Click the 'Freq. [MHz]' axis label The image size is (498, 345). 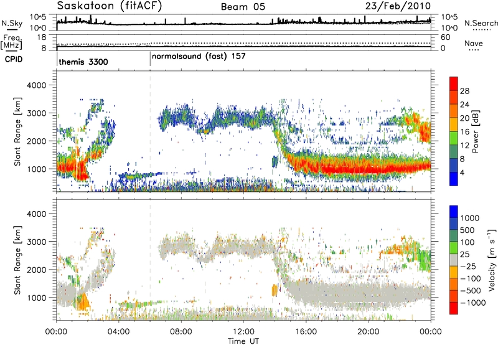click(12, 42)
